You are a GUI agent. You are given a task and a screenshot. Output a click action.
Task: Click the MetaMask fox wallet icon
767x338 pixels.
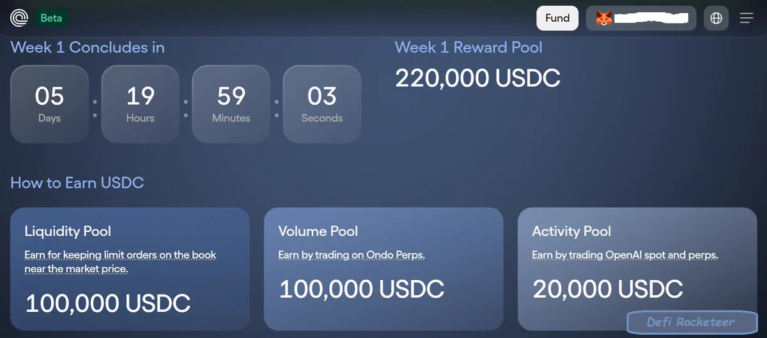603,19
